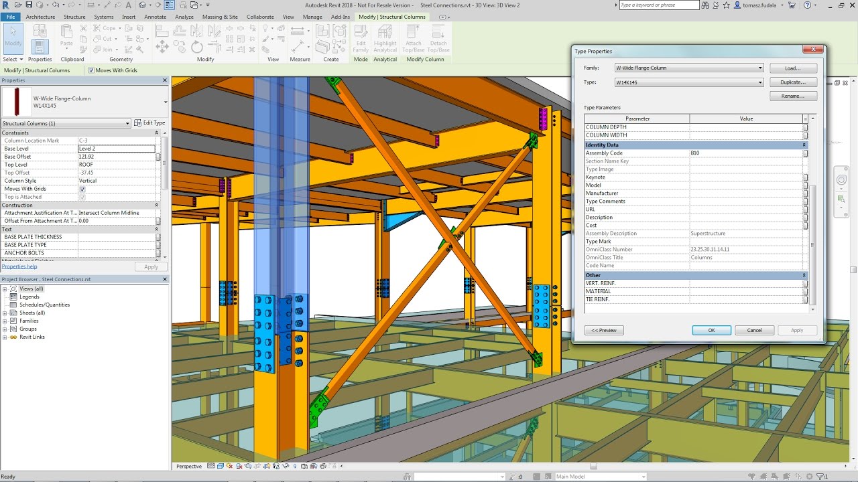Click the Assembly Code value cell B10
Viewport: 858px width, 482px height.
746,153
